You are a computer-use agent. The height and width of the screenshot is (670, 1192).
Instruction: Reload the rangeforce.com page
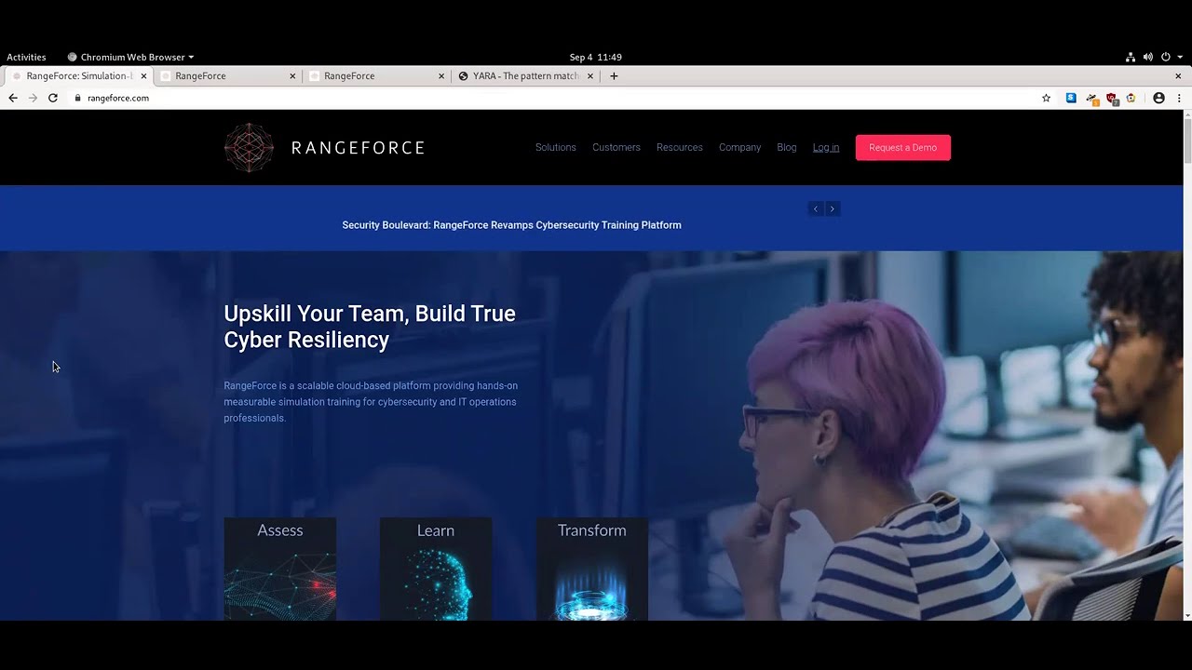pos(53,98)
